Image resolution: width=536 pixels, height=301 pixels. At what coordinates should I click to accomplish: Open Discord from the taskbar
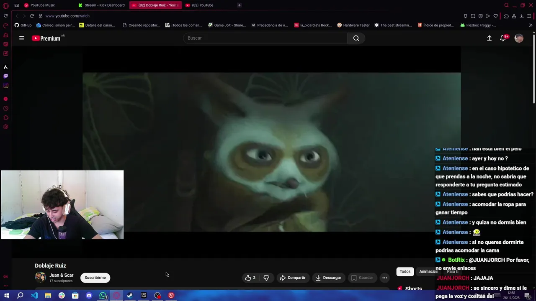pyautogui.click(x=89, y=296)
